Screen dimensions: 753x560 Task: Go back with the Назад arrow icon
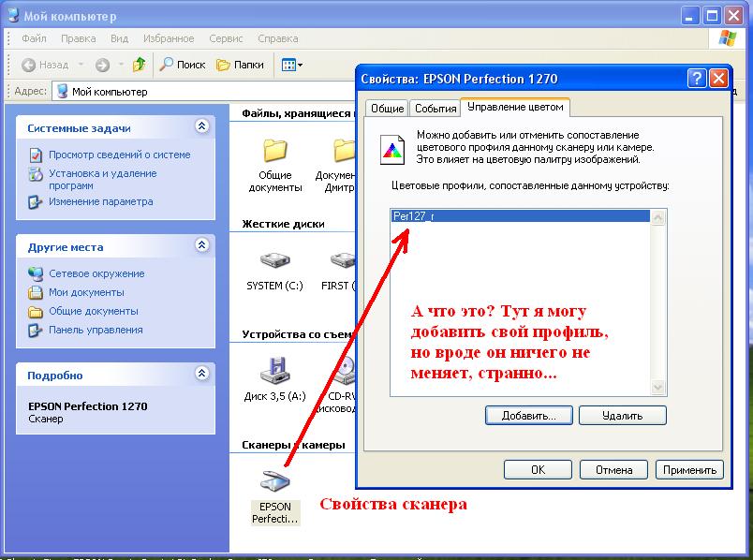tap(29, 65)
